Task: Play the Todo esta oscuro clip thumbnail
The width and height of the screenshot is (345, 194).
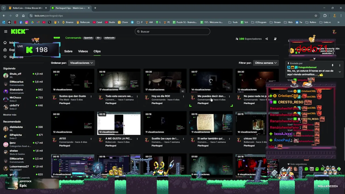Action: pyautogui.click(x=119, y=81)
